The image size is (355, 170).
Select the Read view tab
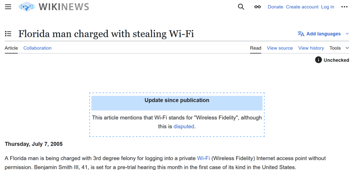click(x=256, y=48)
